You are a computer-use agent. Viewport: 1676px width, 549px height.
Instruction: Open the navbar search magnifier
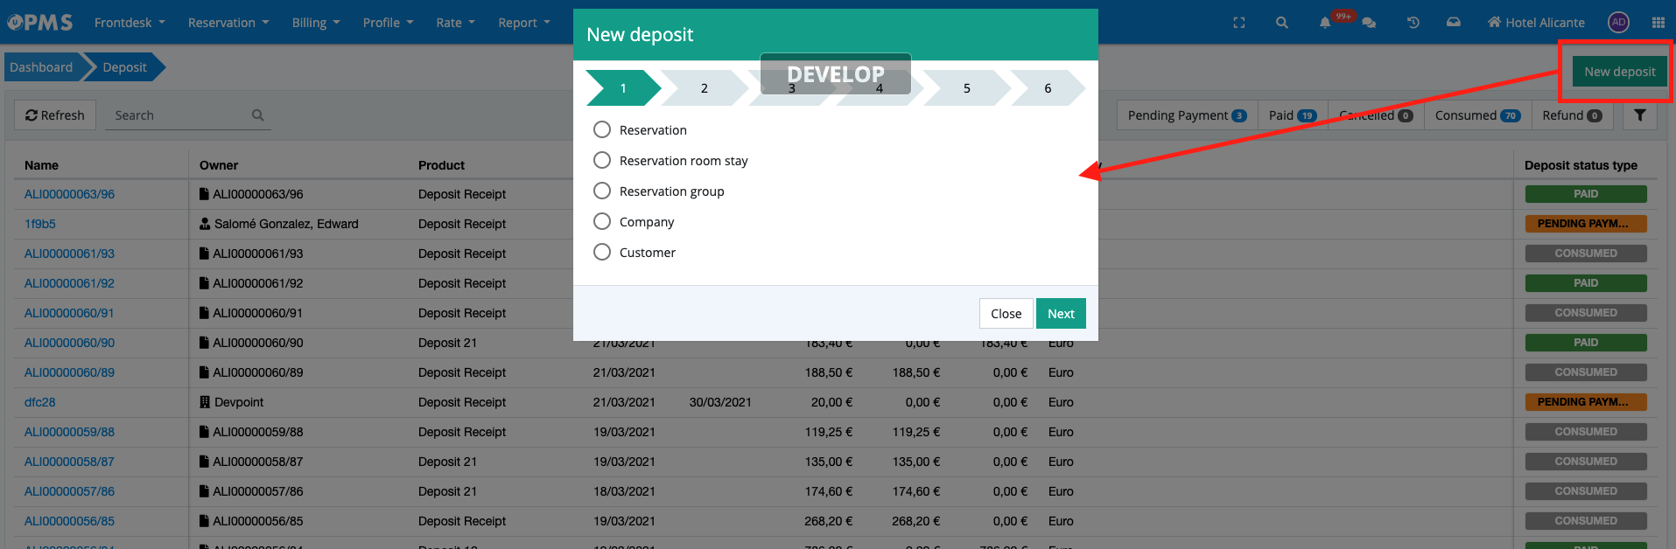click(1281, 23)
